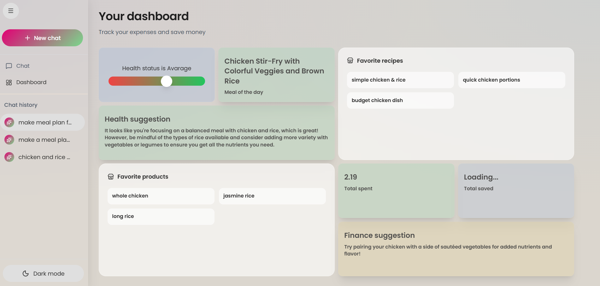Collapse sidebar with hamburger menu icon
This screenshot has width=600, height=286.
coord(11,11)
